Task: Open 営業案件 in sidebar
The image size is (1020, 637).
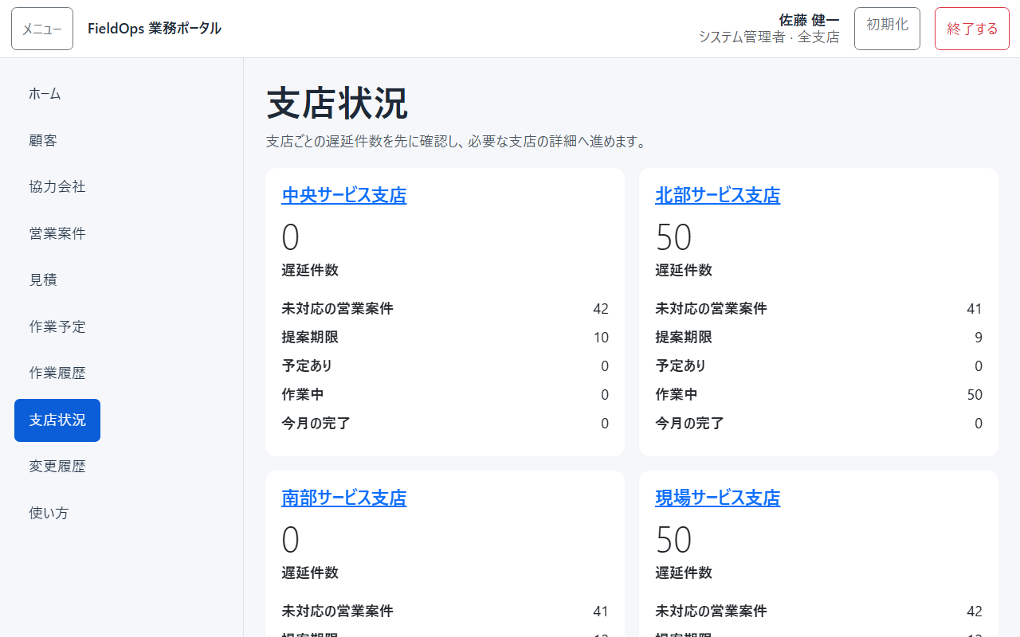Action: pyautogui.click(x=57, y=233)
